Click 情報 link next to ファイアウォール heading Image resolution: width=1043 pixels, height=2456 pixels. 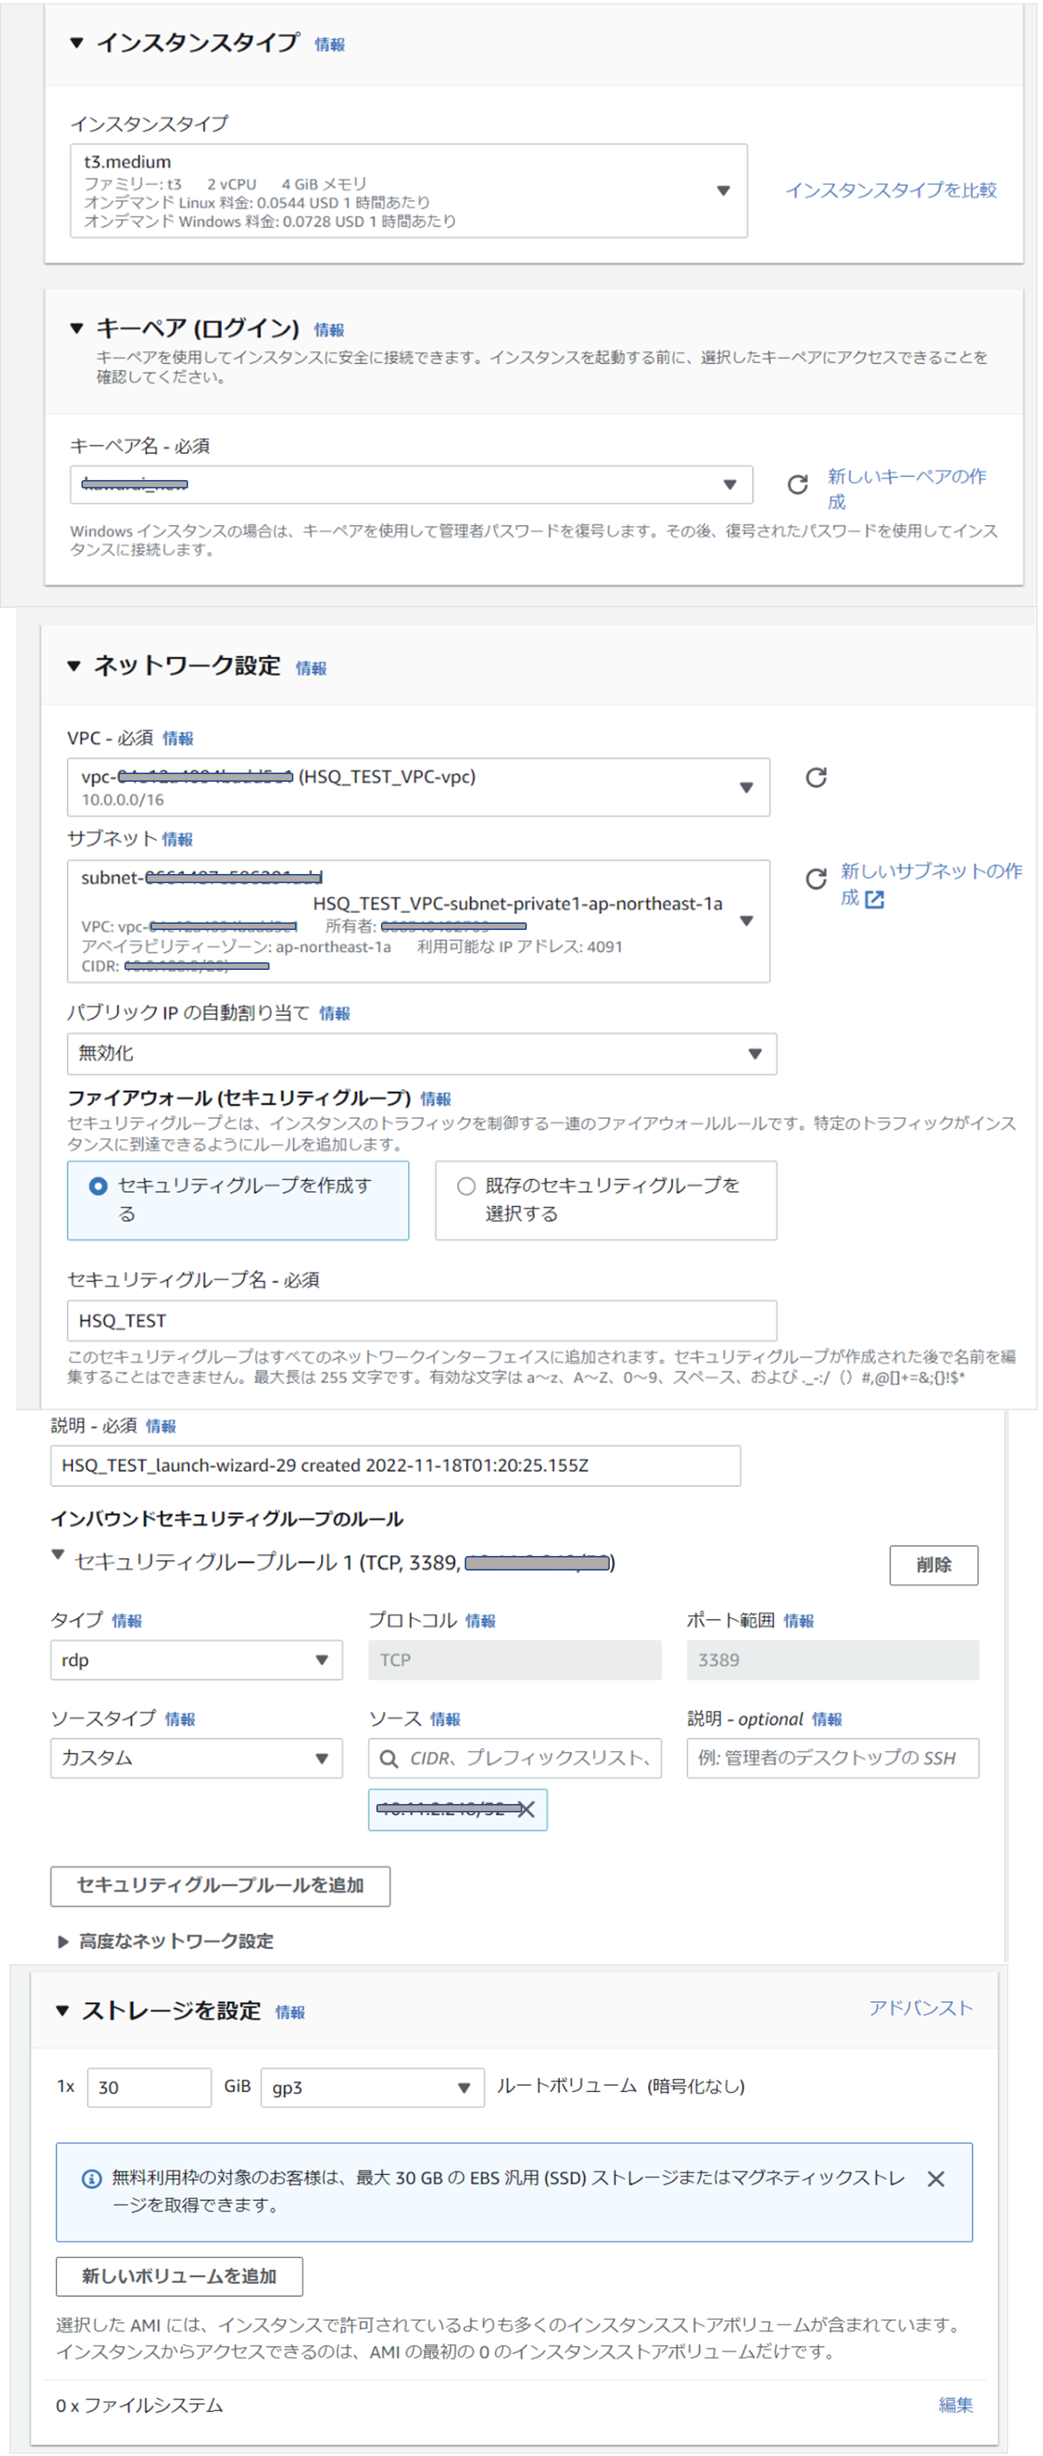(x=435, y=1099)
